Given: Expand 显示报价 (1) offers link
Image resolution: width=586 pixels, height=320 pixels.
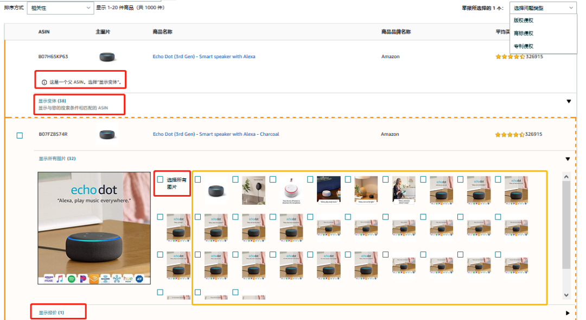Looking at the screenshot, I should [51, 312].
